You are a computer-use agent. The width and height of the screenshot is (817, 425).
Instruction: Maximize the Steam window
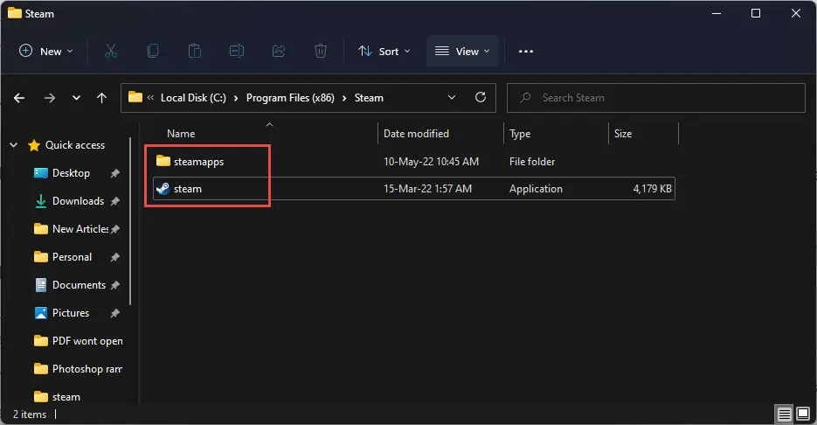[756, 14]
